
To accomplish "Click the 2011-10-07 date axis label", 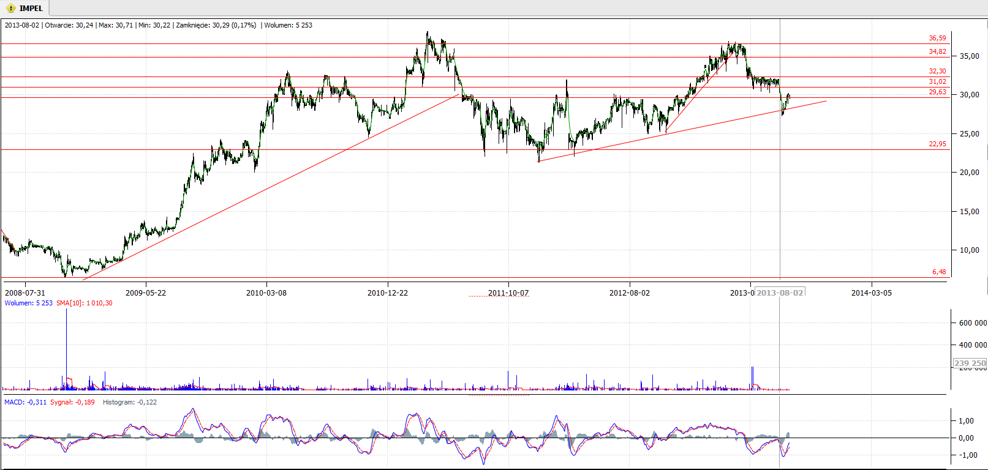I will tap(508, 293).
